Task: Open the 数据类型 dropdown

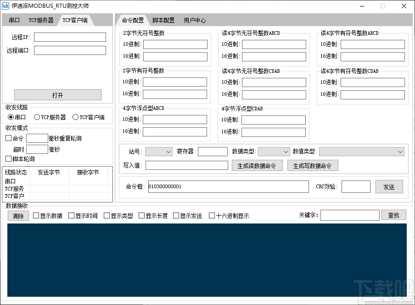Action: point(274,151)
